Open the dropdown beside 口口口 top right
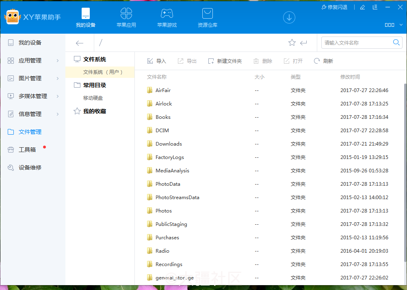The width and height of the screenshot is (407, 290). [x=401, y=25]
